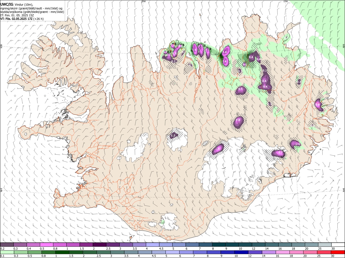Click the '0.3' value over Hofsjökull glacier
Image resolution: width=345 pixels, height=258 pixels.
173,135
